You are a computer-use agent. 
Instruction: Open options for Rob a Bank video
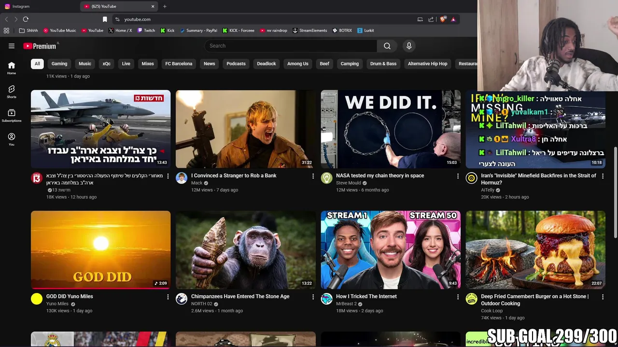click(x=313, y=176)
